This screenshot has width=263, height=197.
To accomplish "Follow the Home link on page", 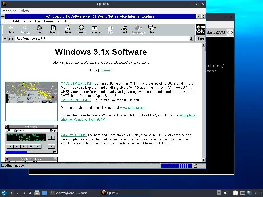I will click(93, 70).
